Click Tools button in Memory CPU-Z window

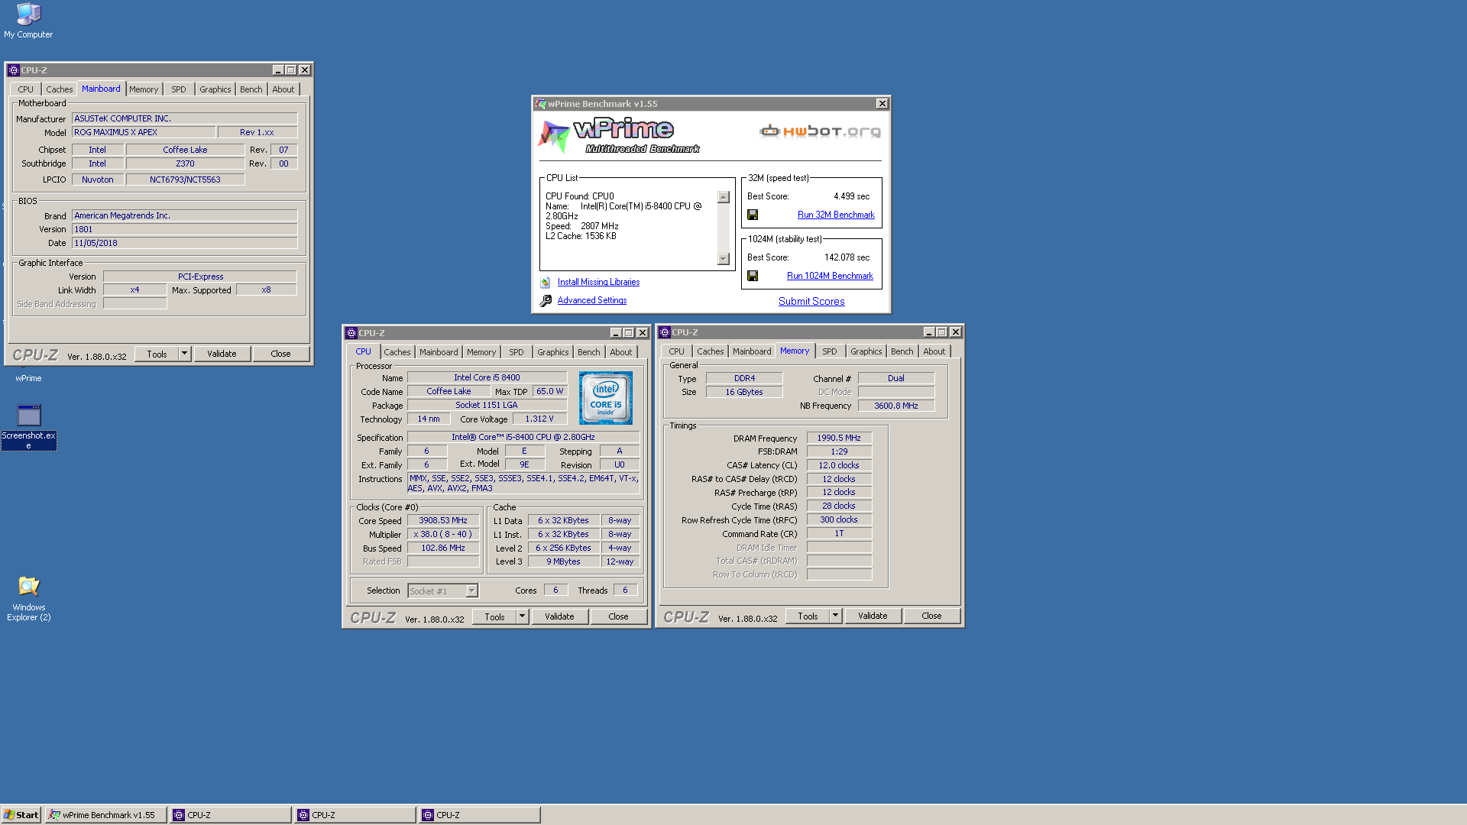point(808,616)
